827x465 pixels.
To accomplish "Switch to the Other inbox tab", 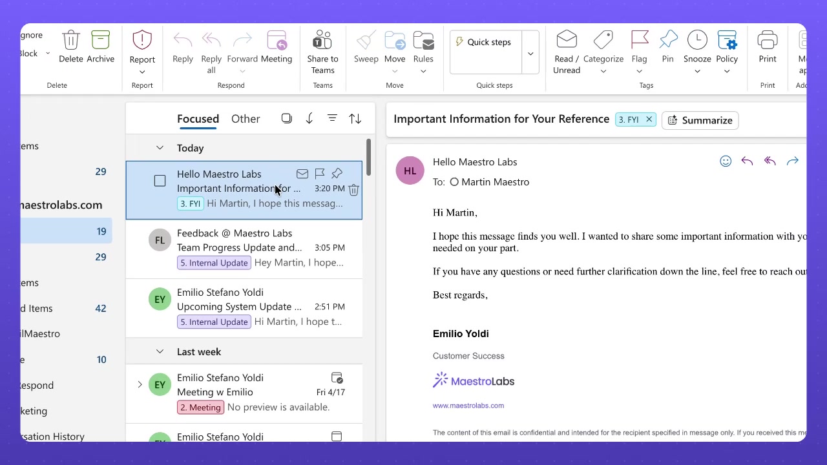I will (x=246, y=119).
